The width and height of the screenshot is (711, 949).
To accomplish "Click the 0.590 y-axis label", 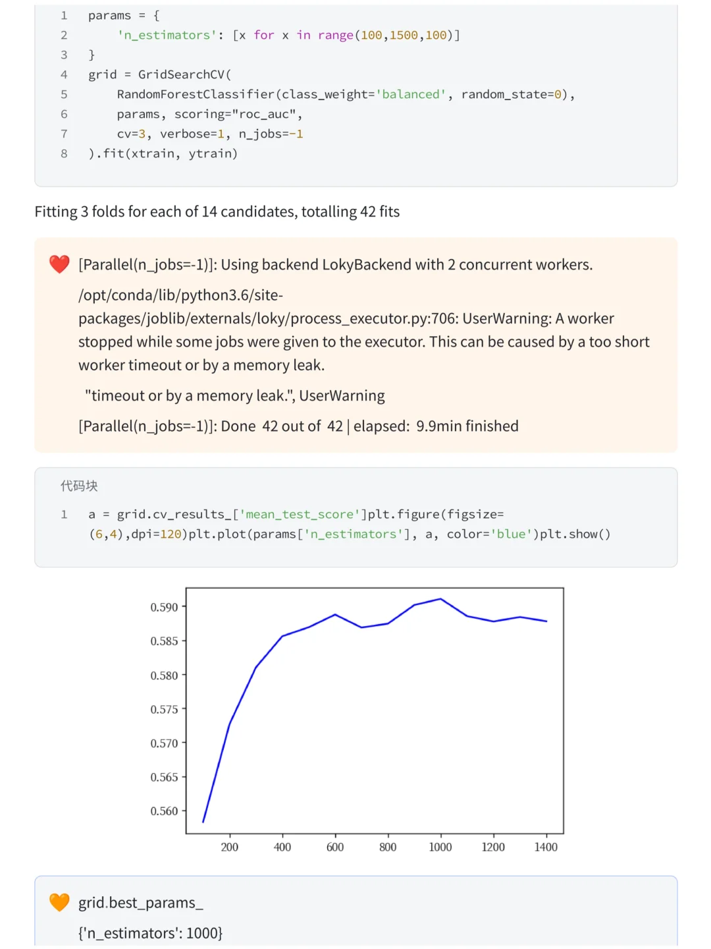I will [164, 607].
